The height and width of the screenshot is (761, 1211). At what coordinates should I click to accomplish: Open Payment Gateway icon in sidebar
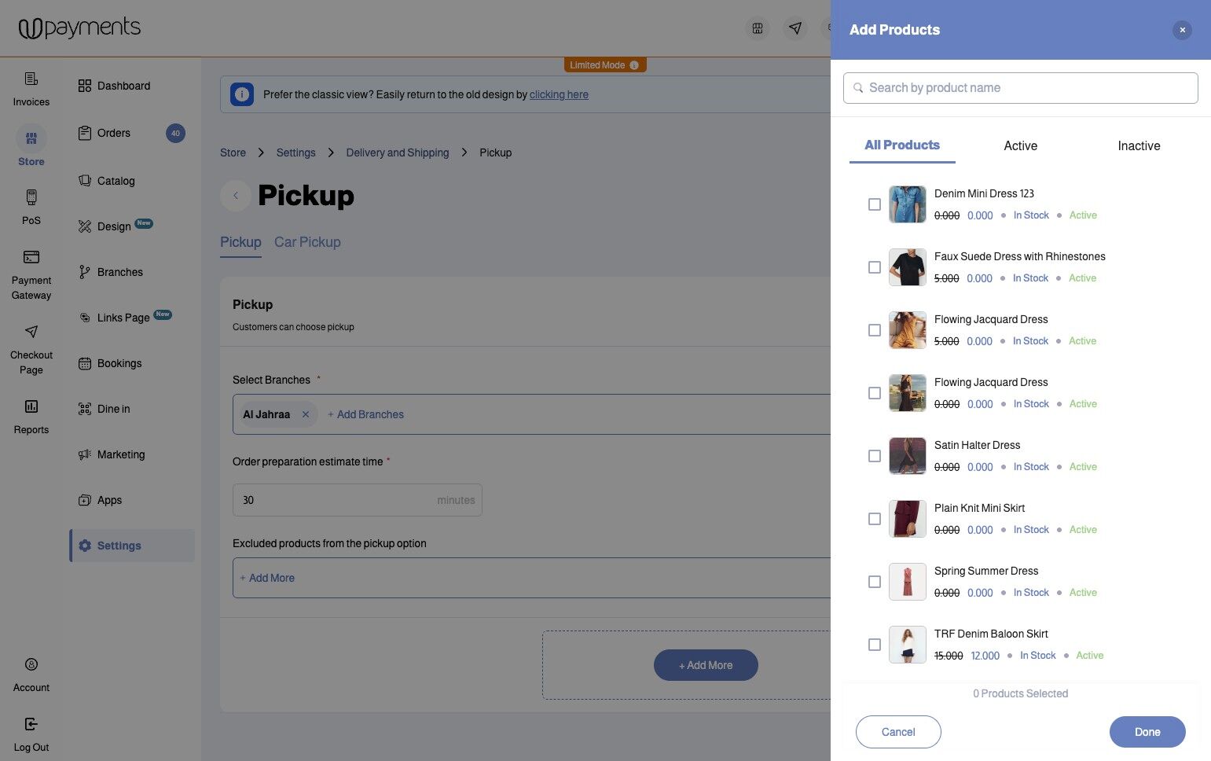point(31,257)
